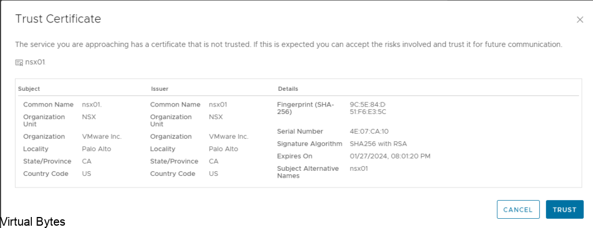
Task: Click the SHA256 with RSA algorithm value
Action: (x=379, y=144)
